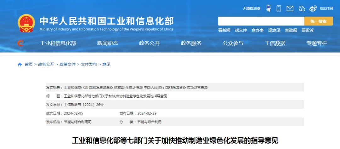
Task: Open the 工业和信息化部 navigation menu
Action: 58,43
